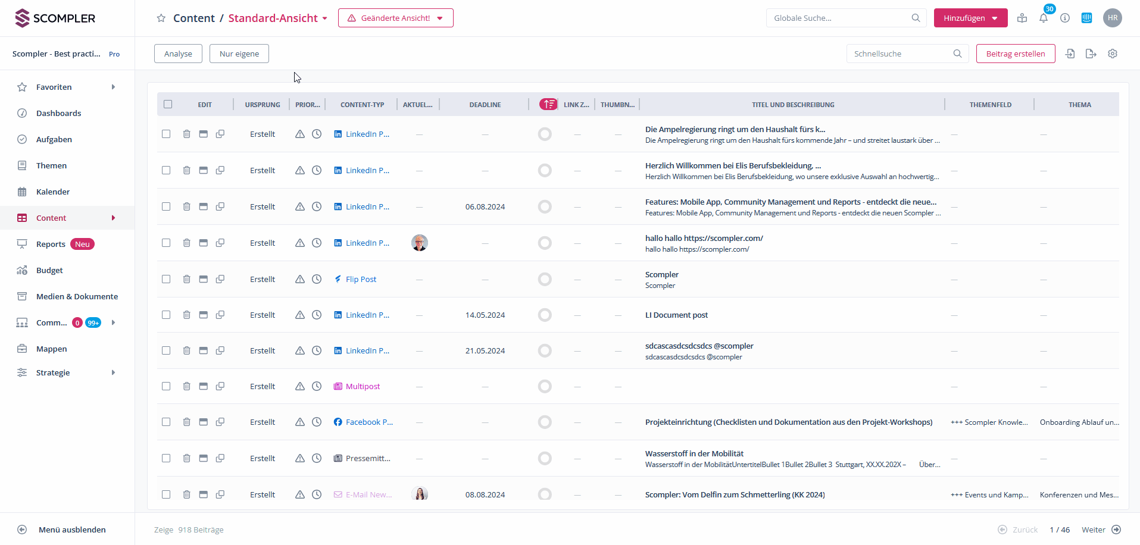Open the notifications bell showing 30
1140x545 pixels.
point(1044,18)
